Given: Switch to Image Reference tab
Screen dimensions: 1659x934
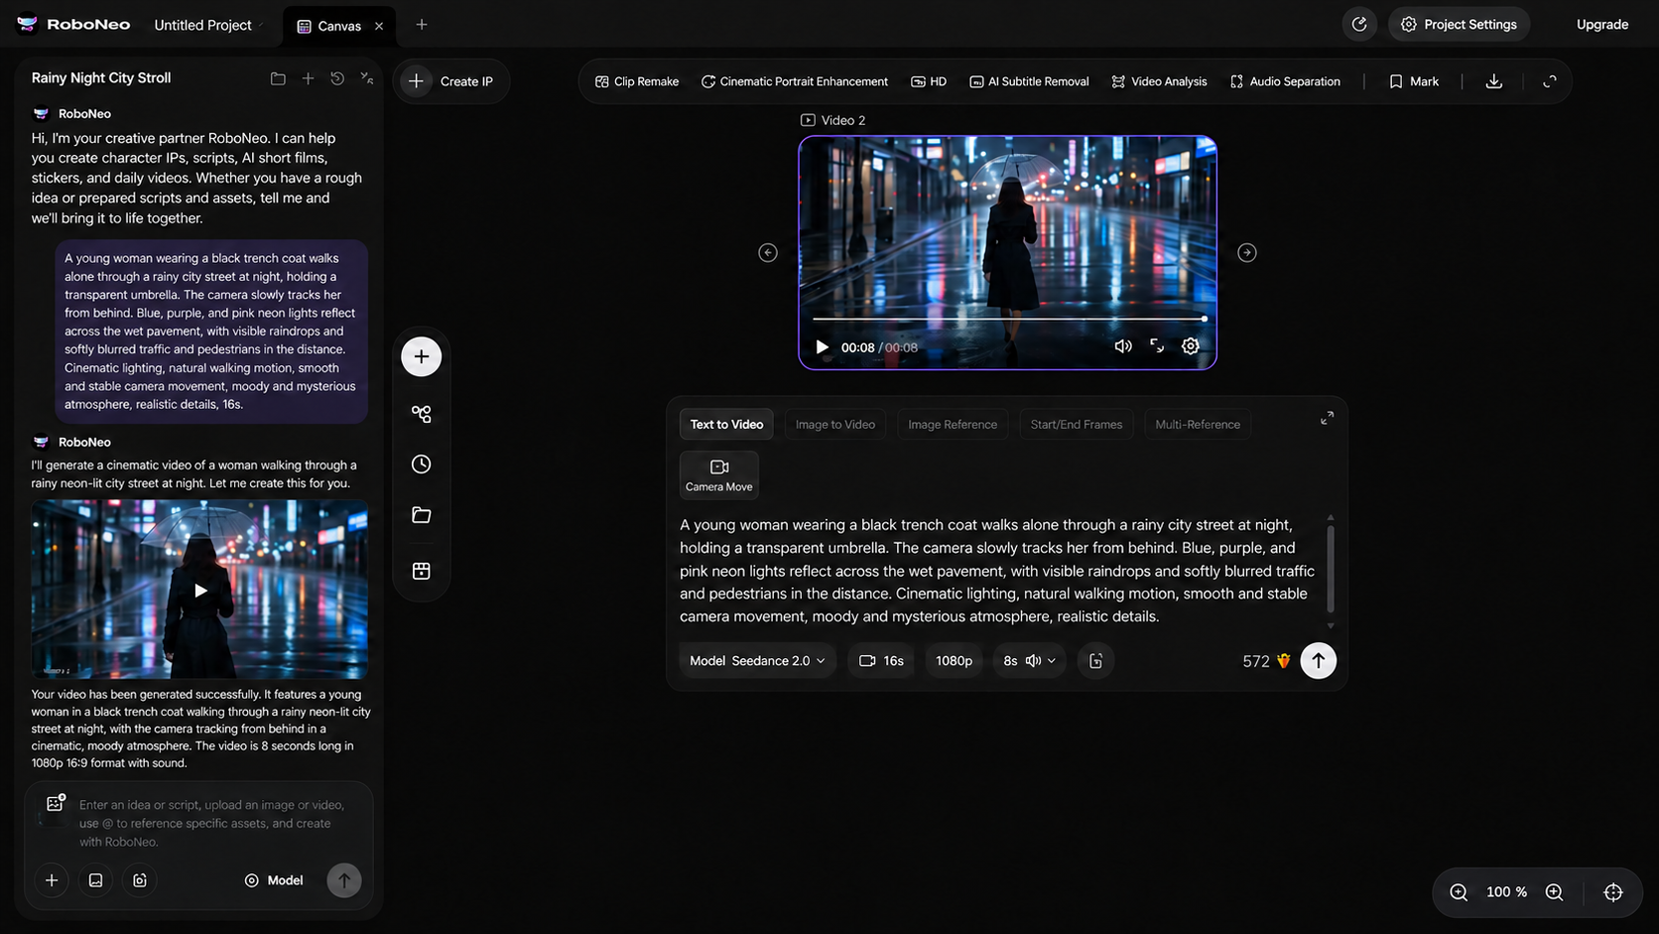Looking at the screenshot, I should [x=953, y=425].
